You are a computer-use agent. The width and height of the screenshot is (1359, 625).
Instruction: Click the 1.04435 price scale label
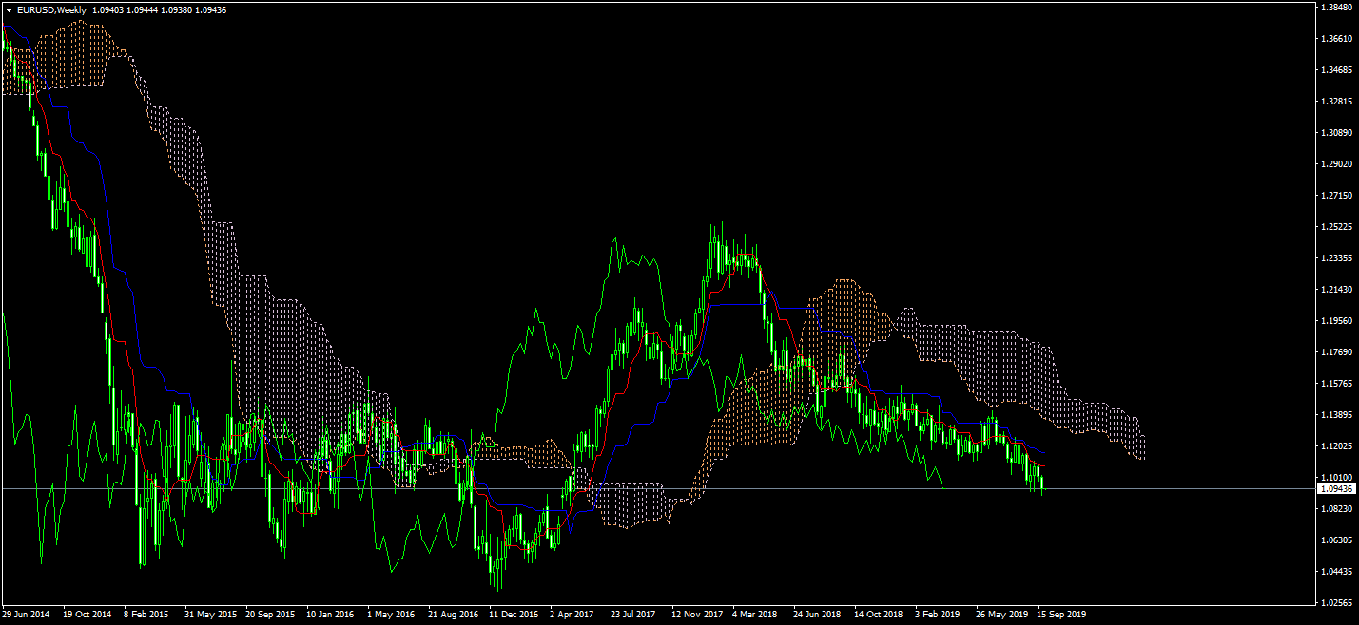tap(1335, 572)
